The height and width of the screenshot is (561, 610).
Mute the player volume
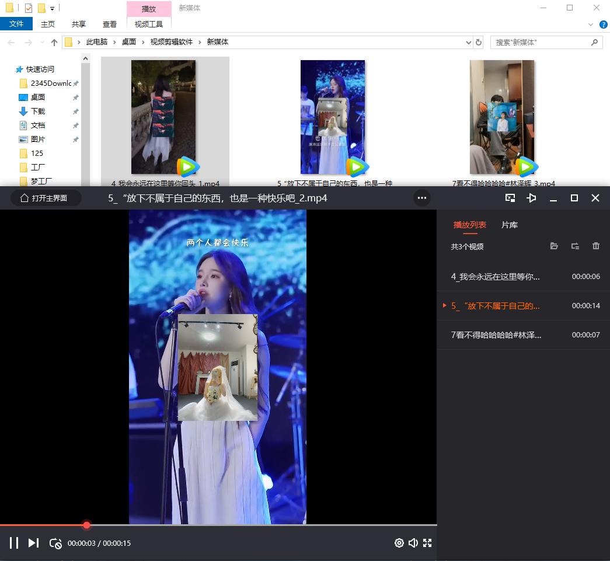413,543
